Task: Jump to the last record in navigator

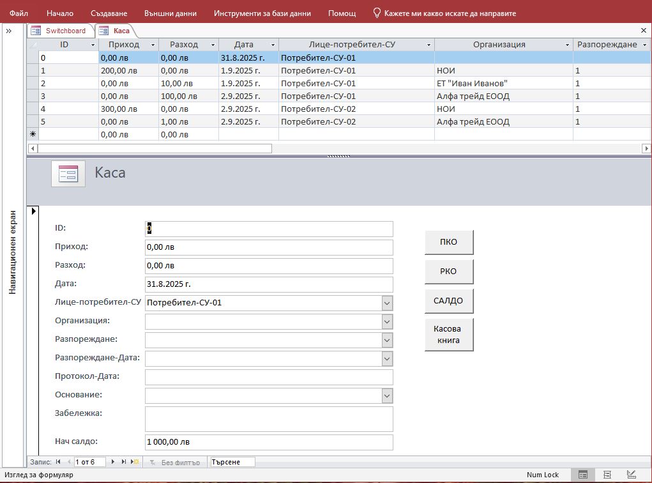Action: [x=125, y=462]
